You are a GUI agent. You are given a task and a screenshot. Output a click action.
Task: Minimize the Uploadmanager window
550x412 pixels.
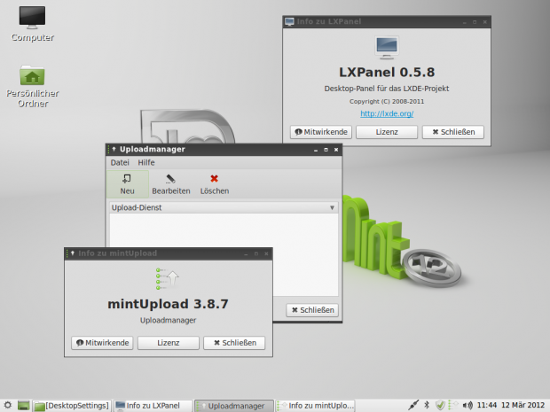tap(316, 150)
